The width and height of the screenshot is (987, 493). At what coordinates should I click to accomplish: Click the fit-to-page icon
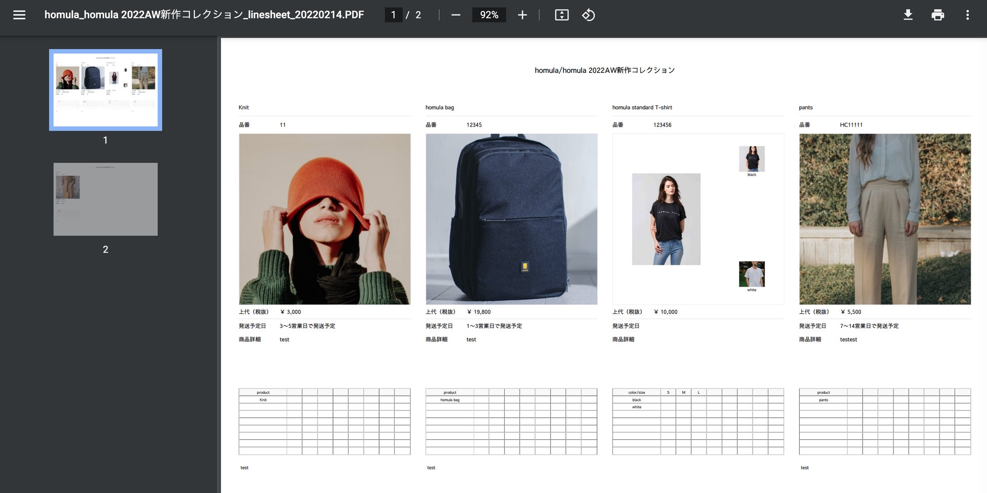(562, 15)
